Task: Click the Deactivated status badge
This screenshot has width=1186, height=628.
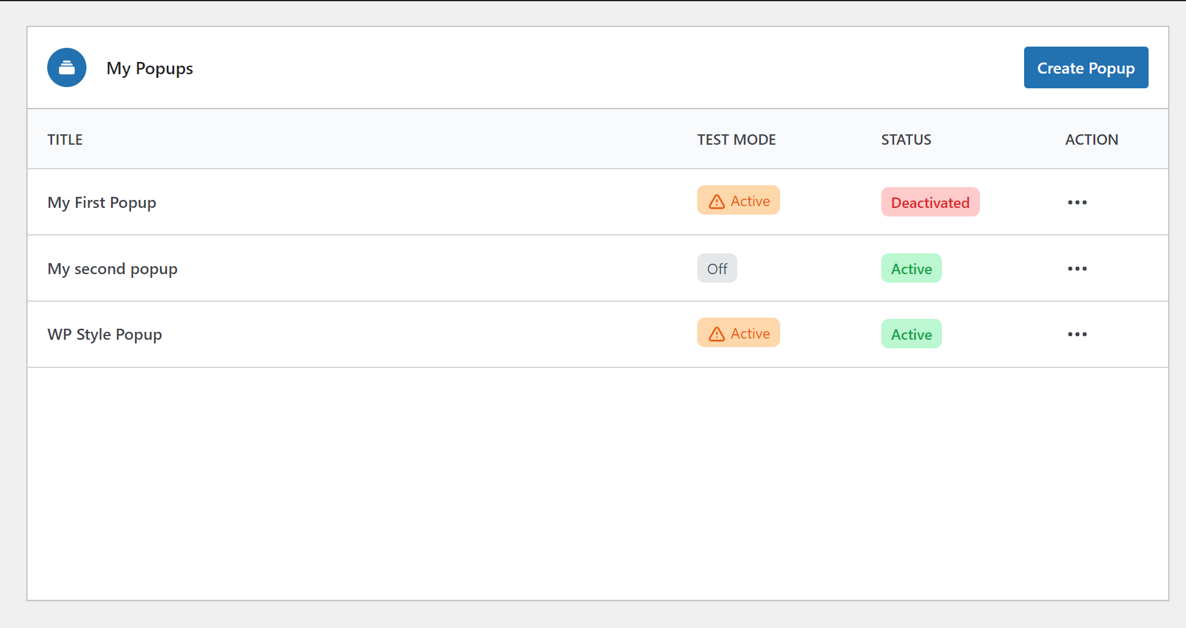Action: click(930, 202)
